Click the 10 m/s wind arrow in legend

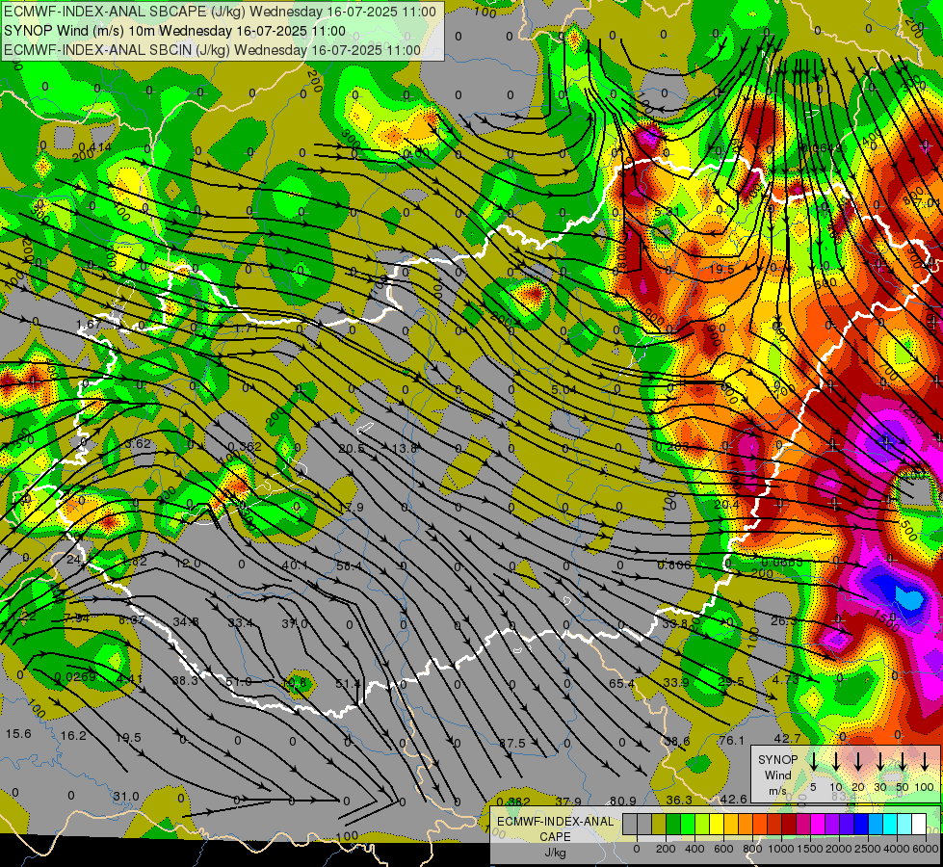pyautogui.click(x=836, y=760)
